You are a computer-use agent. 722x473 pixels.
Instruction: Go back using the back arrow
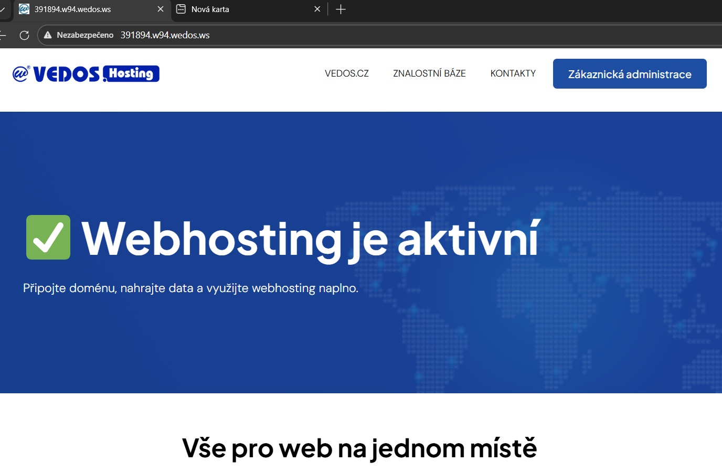3,35
